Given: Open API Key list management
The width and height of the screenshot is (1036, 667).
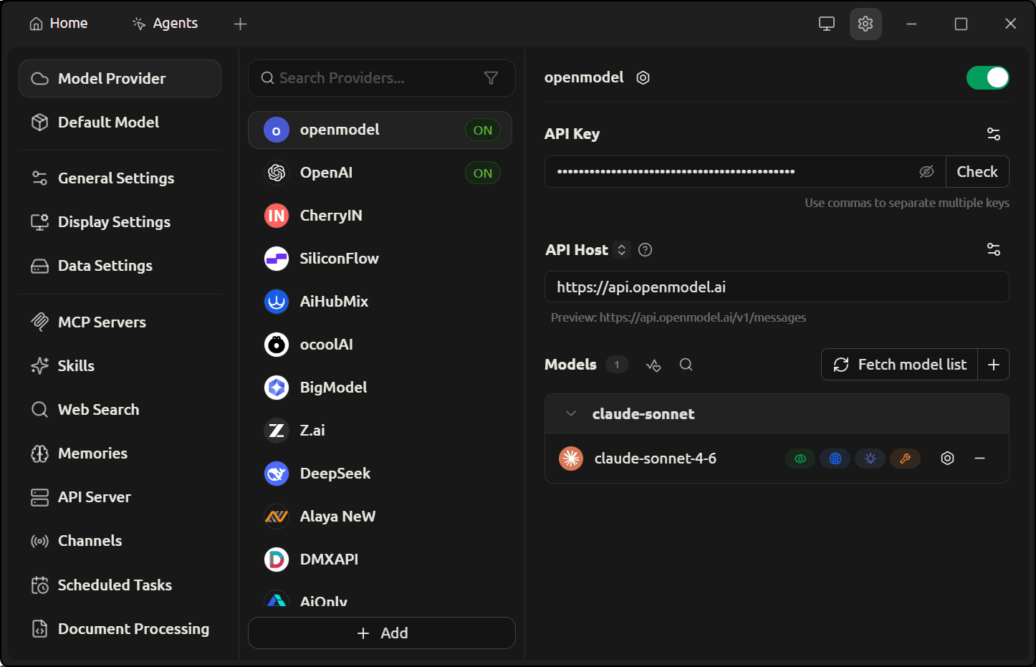Looking at the screenshot, I should pos(994,134).
